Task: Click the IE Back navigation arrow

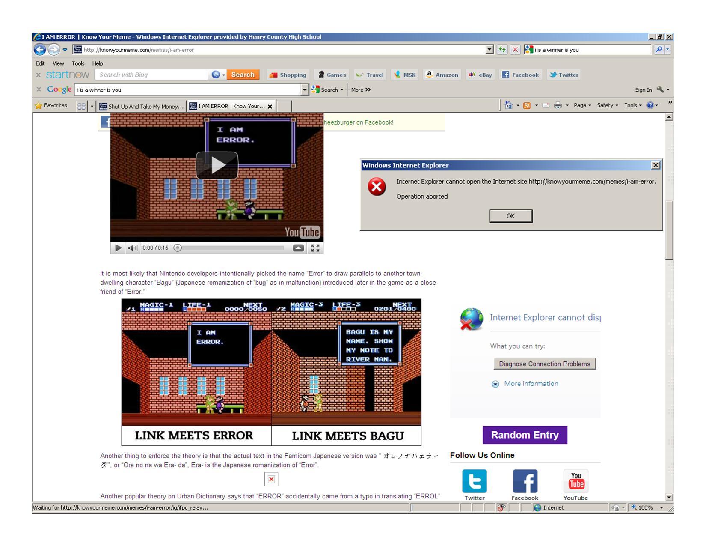Action: pos(40,50)
